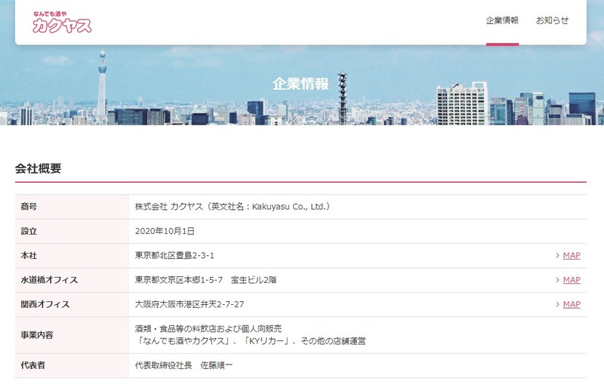The width and height of the screenshot is (604, 391).
Task: Open the MAP link for 本社
Action: tap(572, 256)
